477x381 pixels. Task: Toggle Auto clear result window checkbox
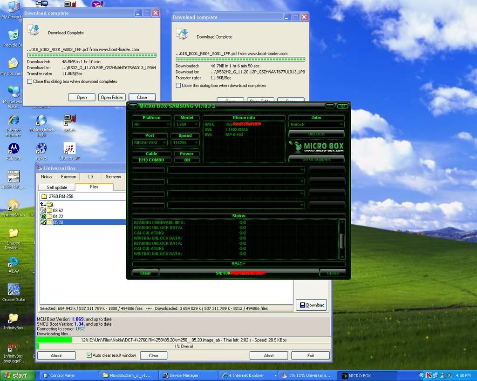(x=89, y=355)
